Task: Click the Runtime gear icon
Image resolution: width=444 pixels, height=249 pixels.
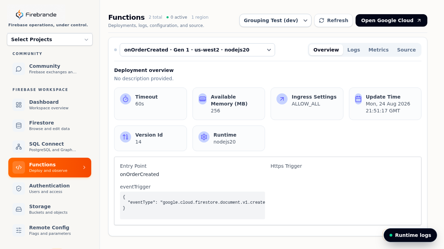Action: point(204,137)
